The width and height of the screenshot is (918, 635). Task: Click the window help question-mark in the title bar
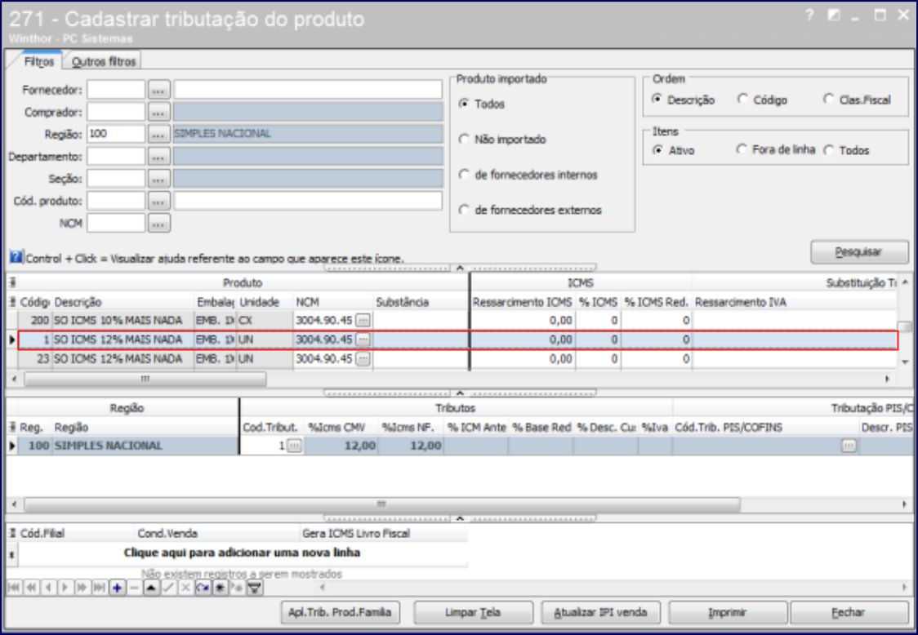[x=809, y=16]
